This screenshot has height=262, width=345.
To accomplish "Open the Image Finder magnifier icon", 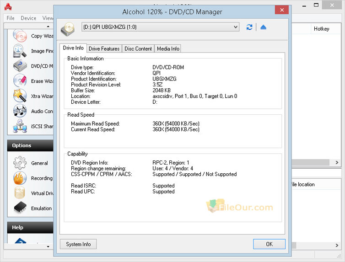I will point(20,51).
